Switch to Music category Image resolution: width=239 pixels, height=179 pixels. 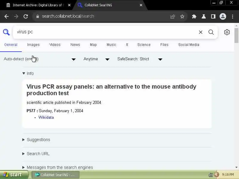pos(111,45)
